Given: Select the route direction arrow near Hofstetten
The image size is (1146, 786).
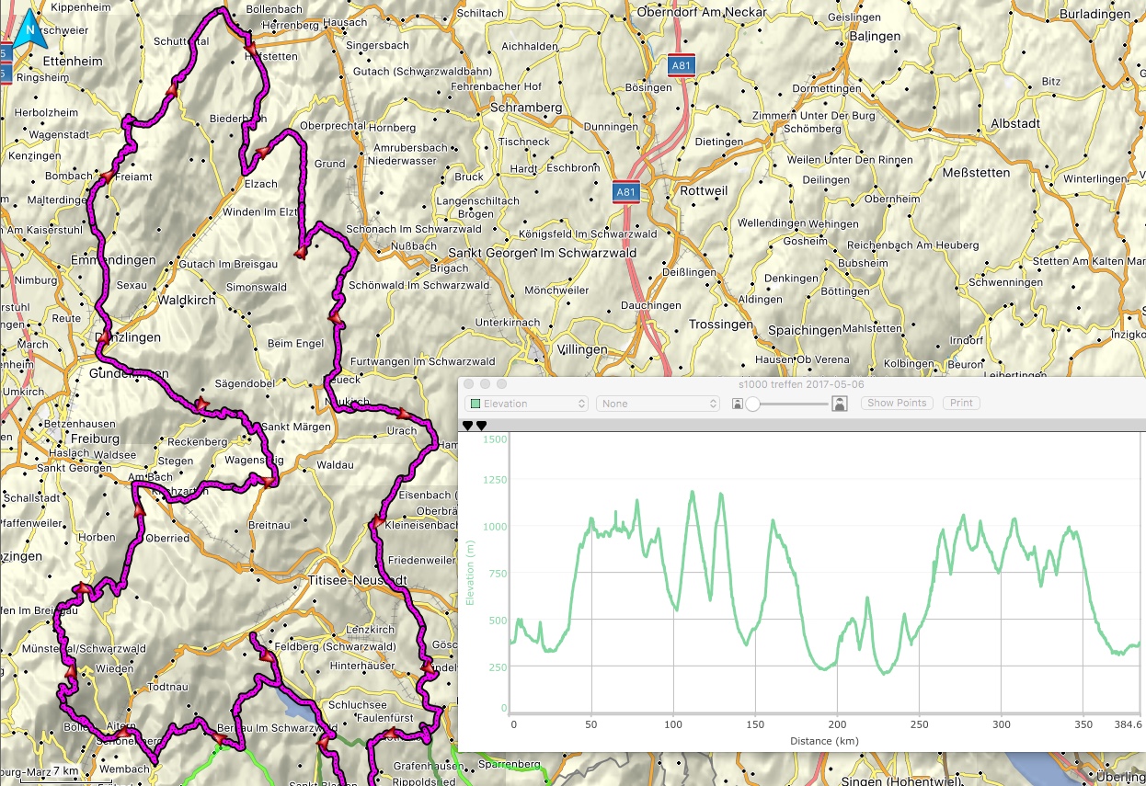Looking at the screenshot, I should tap(249, 42).
